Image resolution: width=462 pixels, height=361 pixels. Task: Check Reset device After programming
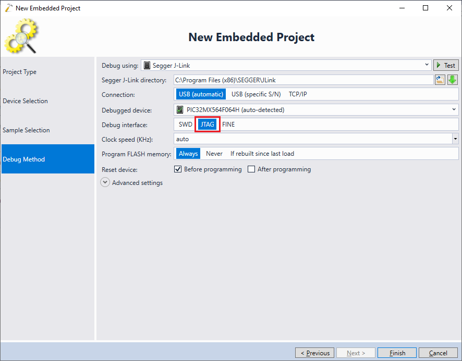(251, 169)
